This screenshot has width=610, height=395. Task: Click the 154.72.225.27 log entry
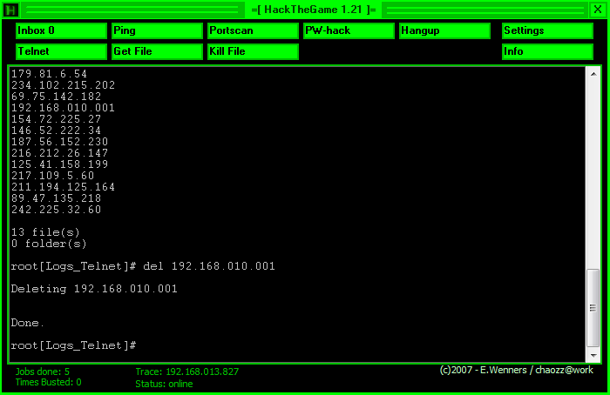click(x=56, y=119)
